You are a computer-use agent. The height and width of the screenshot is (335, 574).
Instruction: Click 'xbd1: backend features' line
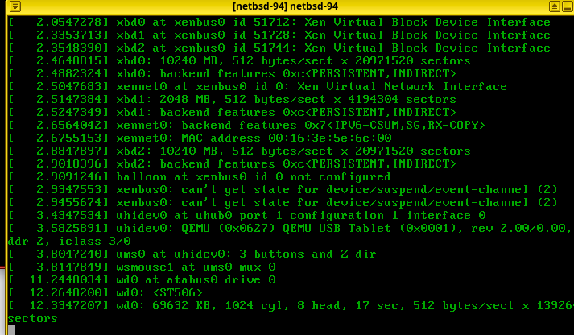[232, 113]
